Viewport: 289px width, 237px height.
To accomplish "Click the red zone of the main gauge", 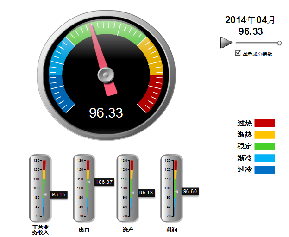I will tap(154, 93).
